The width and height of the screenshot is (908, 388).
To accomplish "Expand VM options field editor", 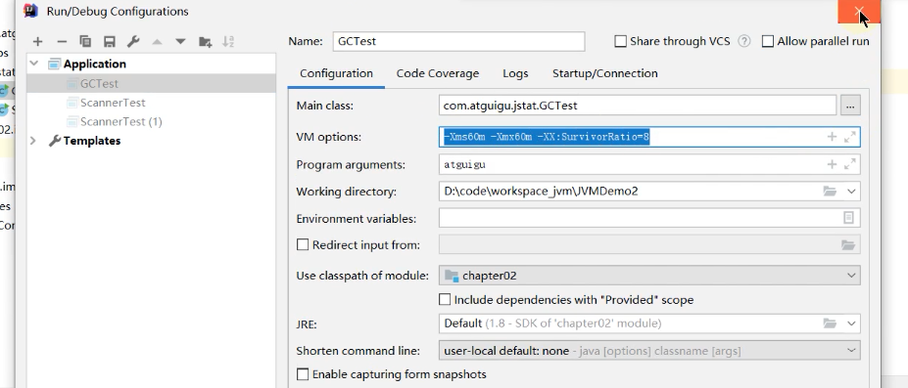I will 849,137.
